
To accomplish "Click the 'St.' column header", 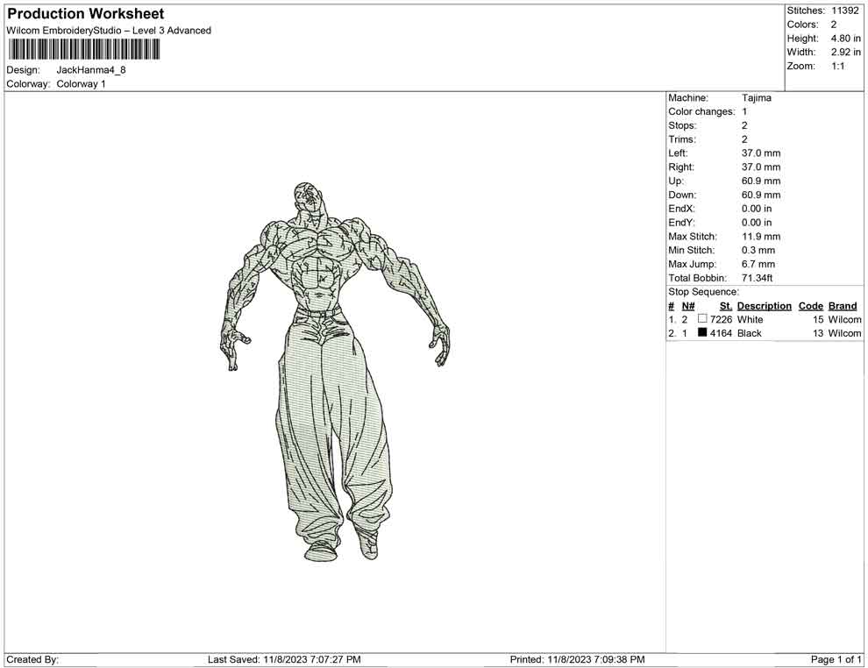I will (x=725, y=306).
